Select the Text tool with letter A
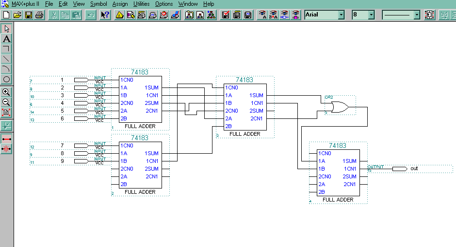Screen dimensions: 456x247 coord(6,39)
